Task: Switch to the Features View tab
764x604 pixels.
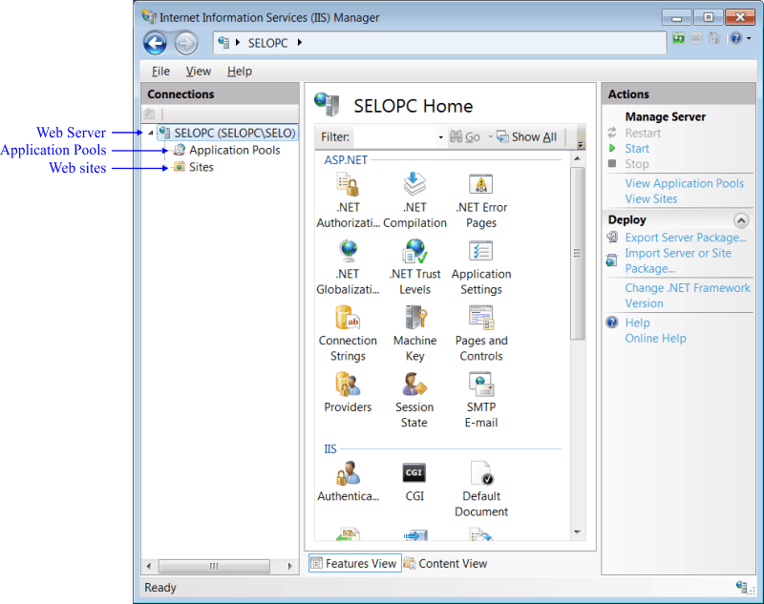Action: pos(354,563)
